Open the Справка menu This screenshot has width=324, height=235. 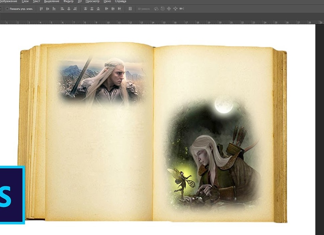point(121,1)
